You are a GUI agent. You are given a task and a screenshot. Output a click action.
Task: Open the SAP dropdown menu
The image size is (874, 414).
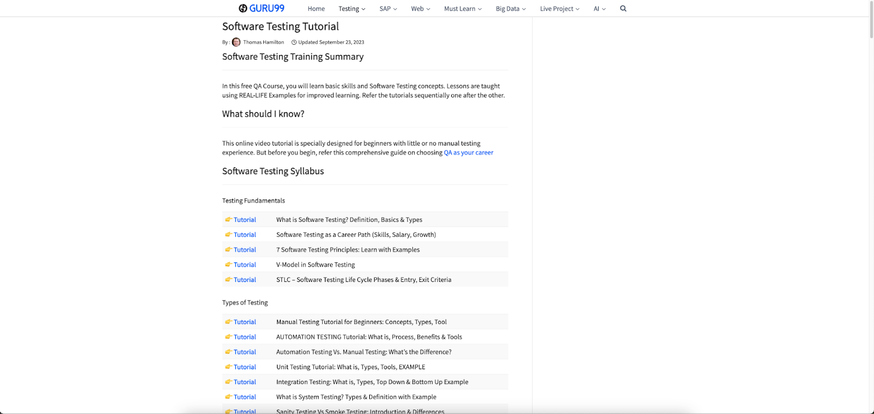[x=388, y=9]
